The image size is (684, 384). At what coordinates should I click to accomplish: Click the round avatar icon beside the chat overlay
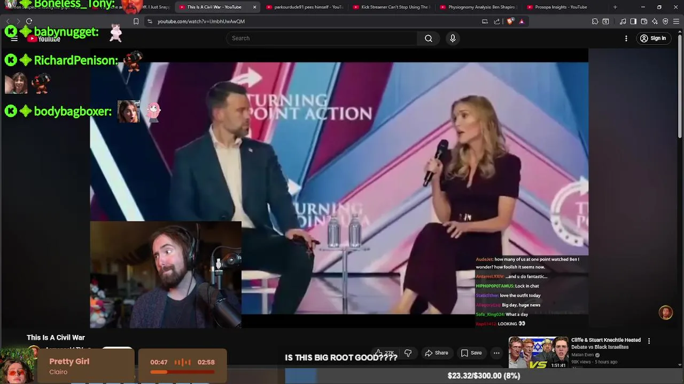pos(665,313)
